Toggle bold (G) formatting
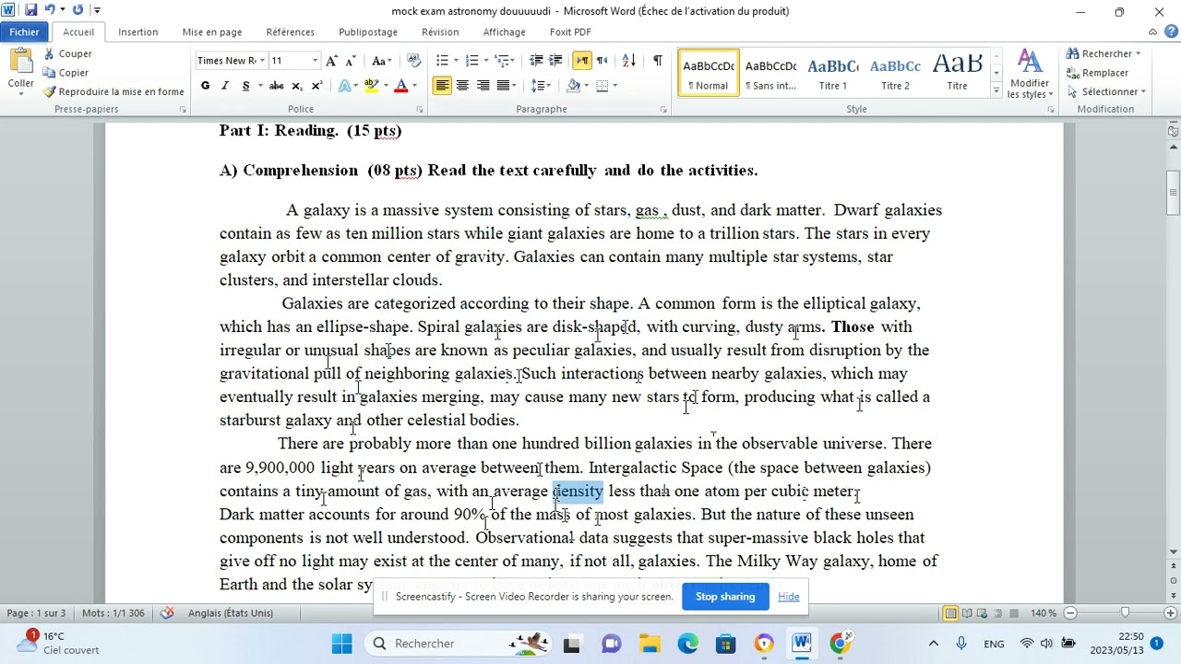 tap(205, 86)
